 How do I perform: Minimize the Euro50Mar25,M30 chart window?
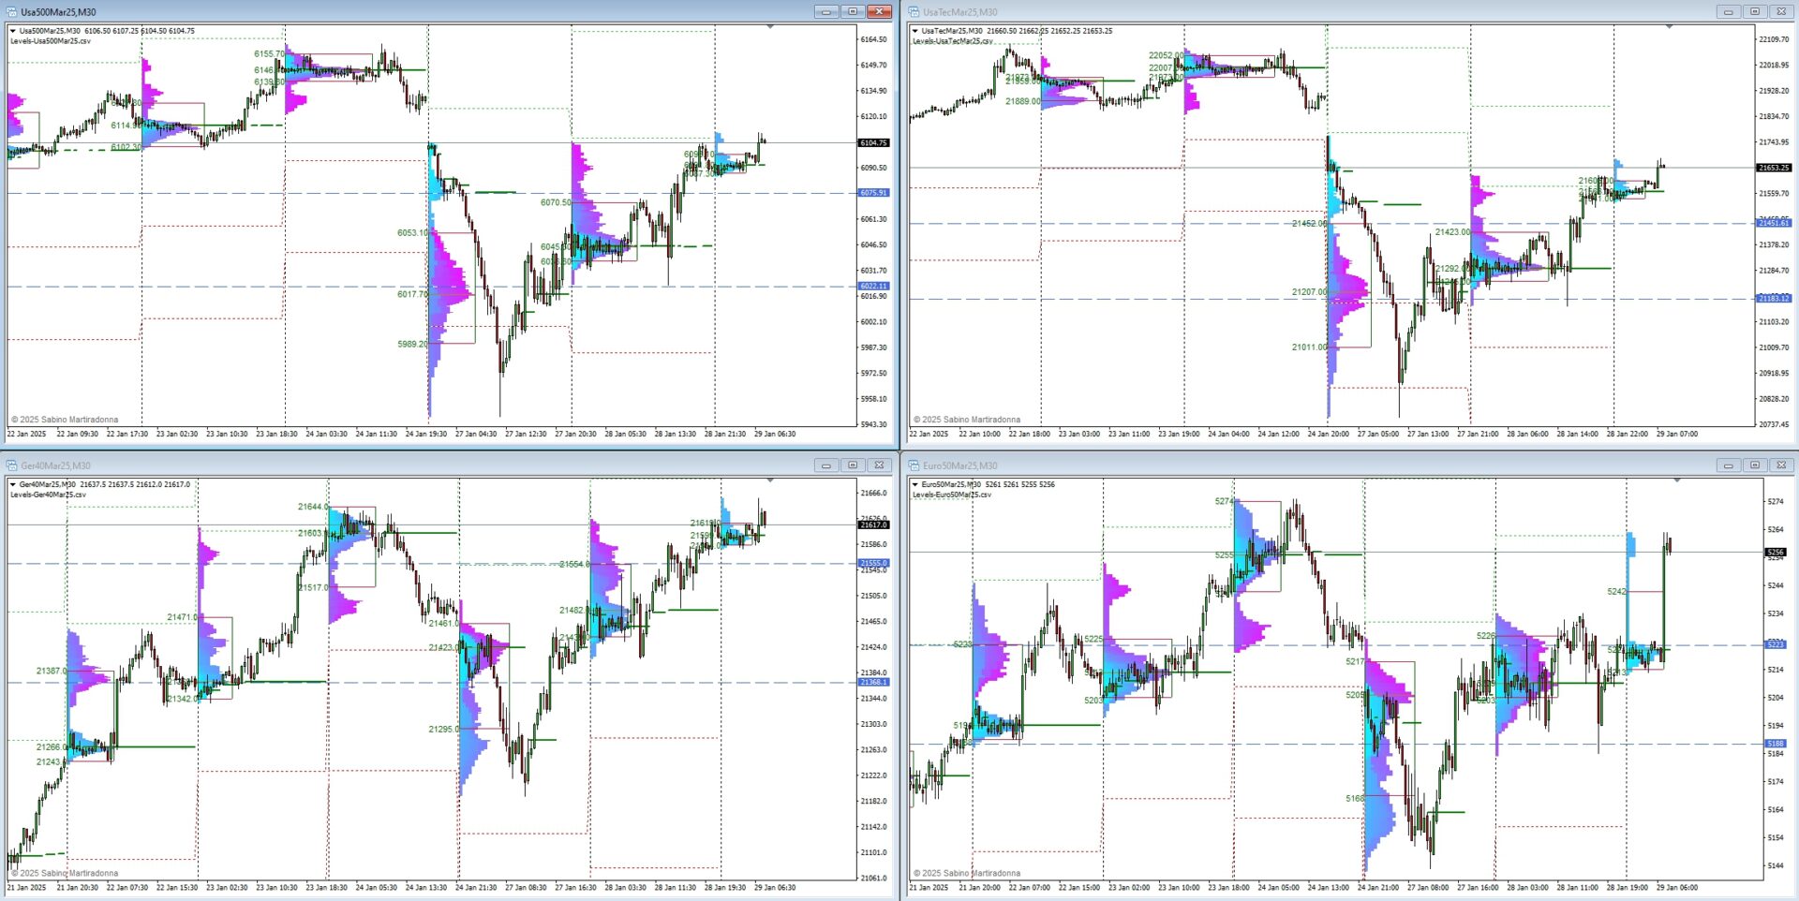tap(1729, 465)
